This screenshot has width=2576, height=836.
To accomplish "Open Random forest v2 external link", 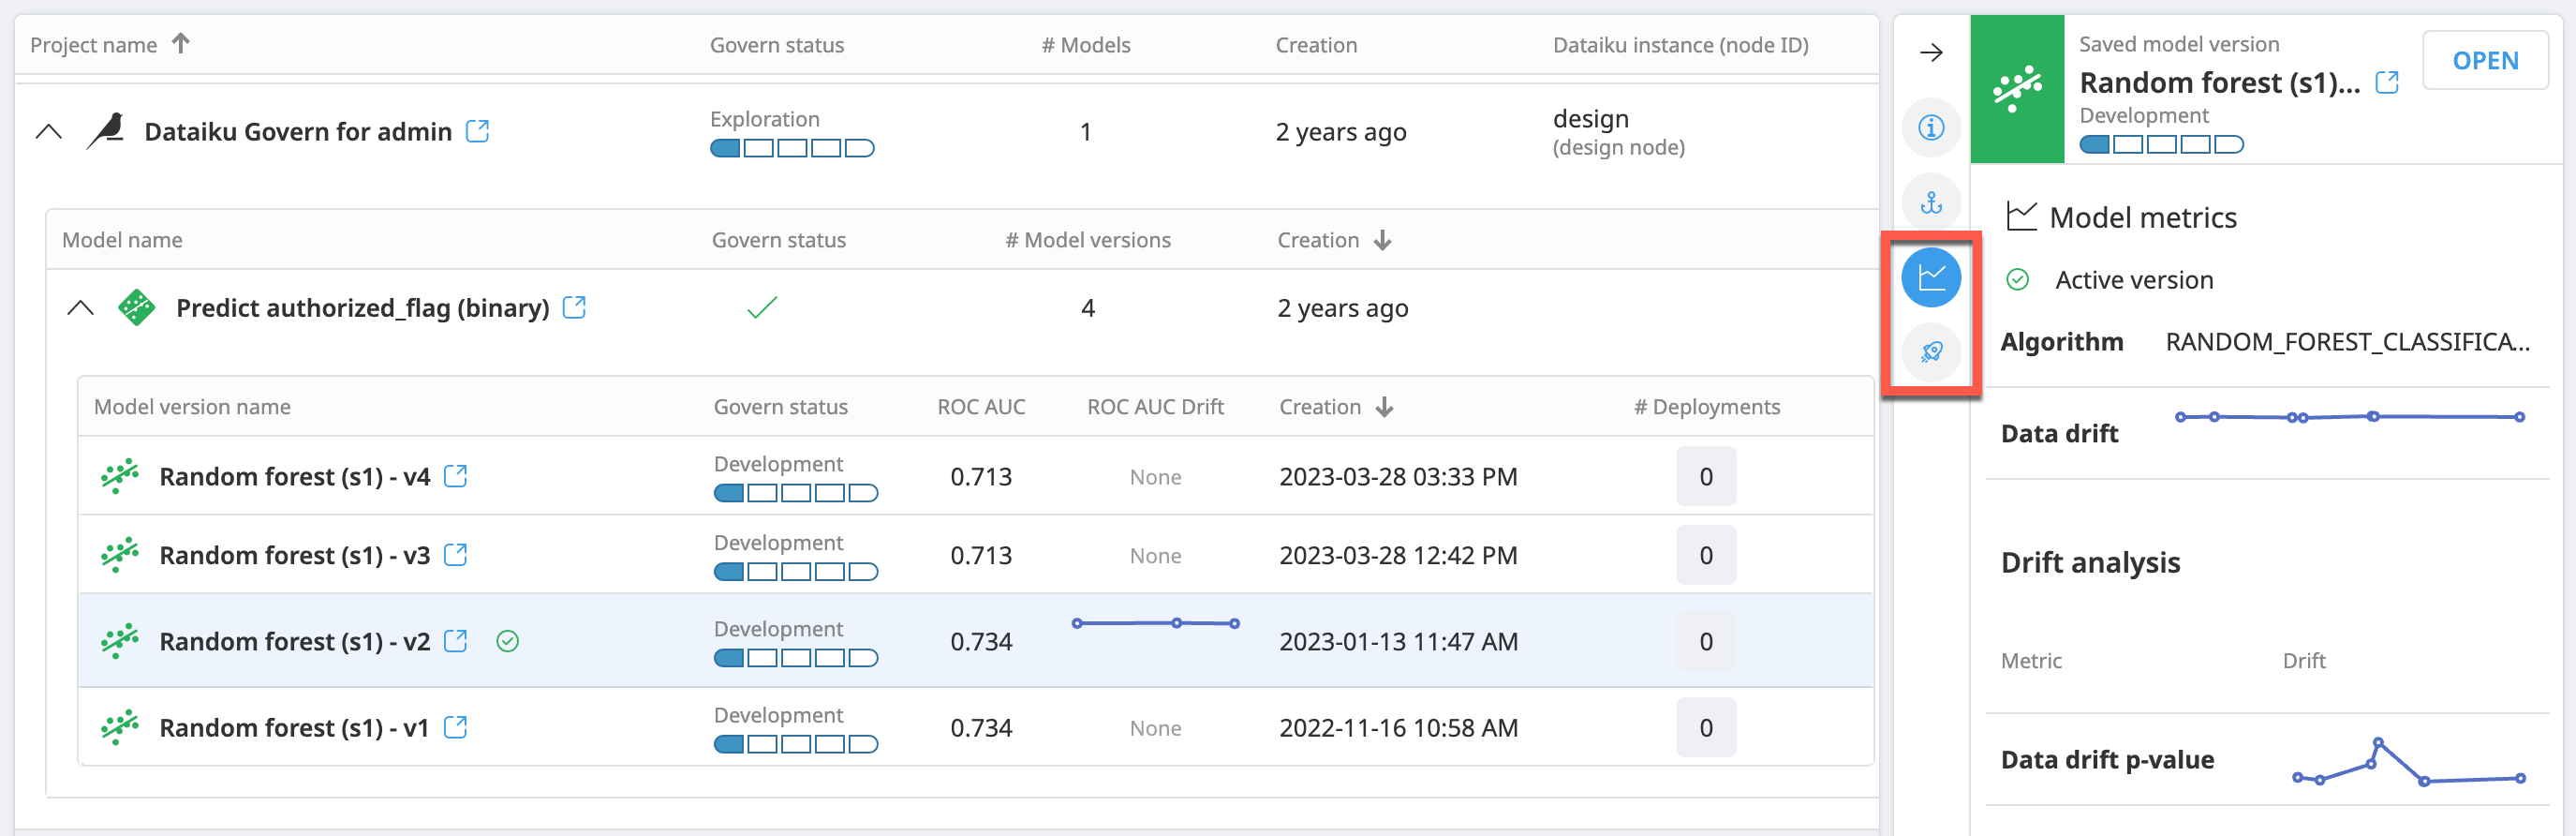I will click(x=455, y=640).
